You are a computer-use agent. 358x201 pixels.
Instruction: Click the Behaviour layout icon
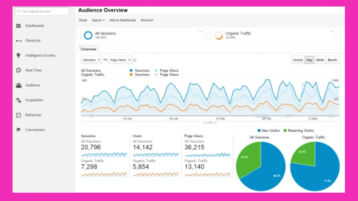[x=18, y=115]
